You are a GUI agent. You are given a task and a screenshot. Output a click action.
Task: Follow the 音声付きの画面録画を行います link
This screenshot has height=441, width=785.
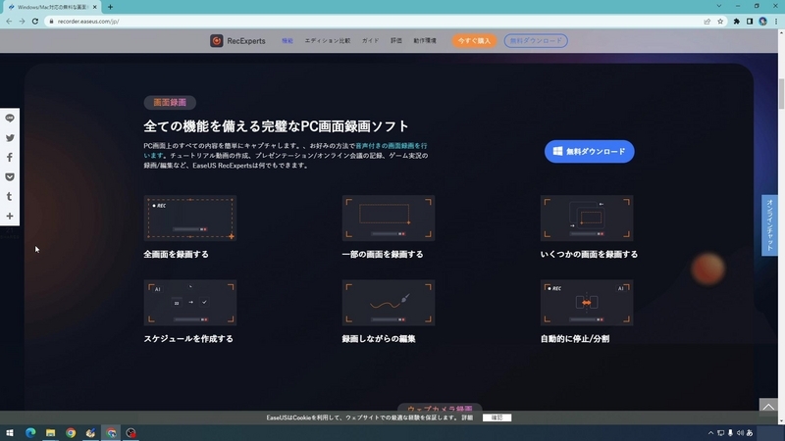point(391,146)
